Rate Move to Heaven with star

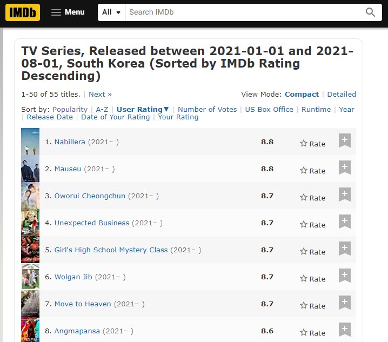point(312,306)
